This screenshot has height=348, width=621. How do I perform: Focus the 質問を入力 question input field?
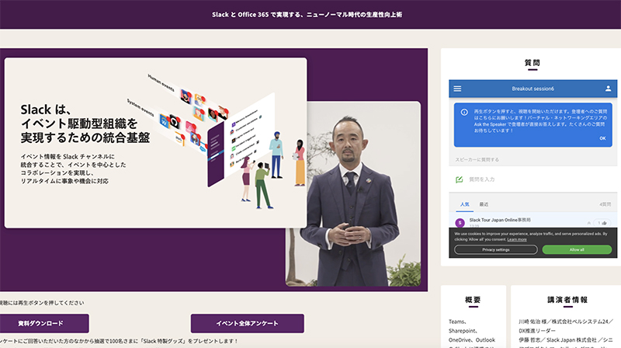point(533,179)
